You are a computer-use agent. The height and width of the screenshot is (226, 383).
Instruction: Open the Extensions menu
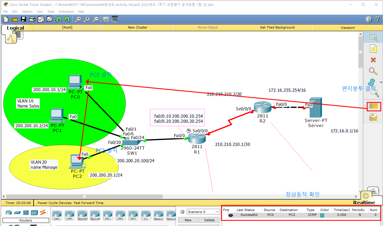[x=66, y=12]
